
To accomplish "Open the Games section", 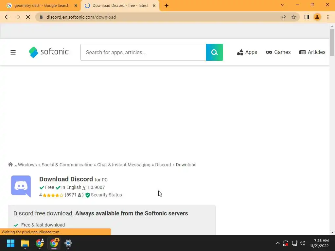I will (x=278, y=52).
